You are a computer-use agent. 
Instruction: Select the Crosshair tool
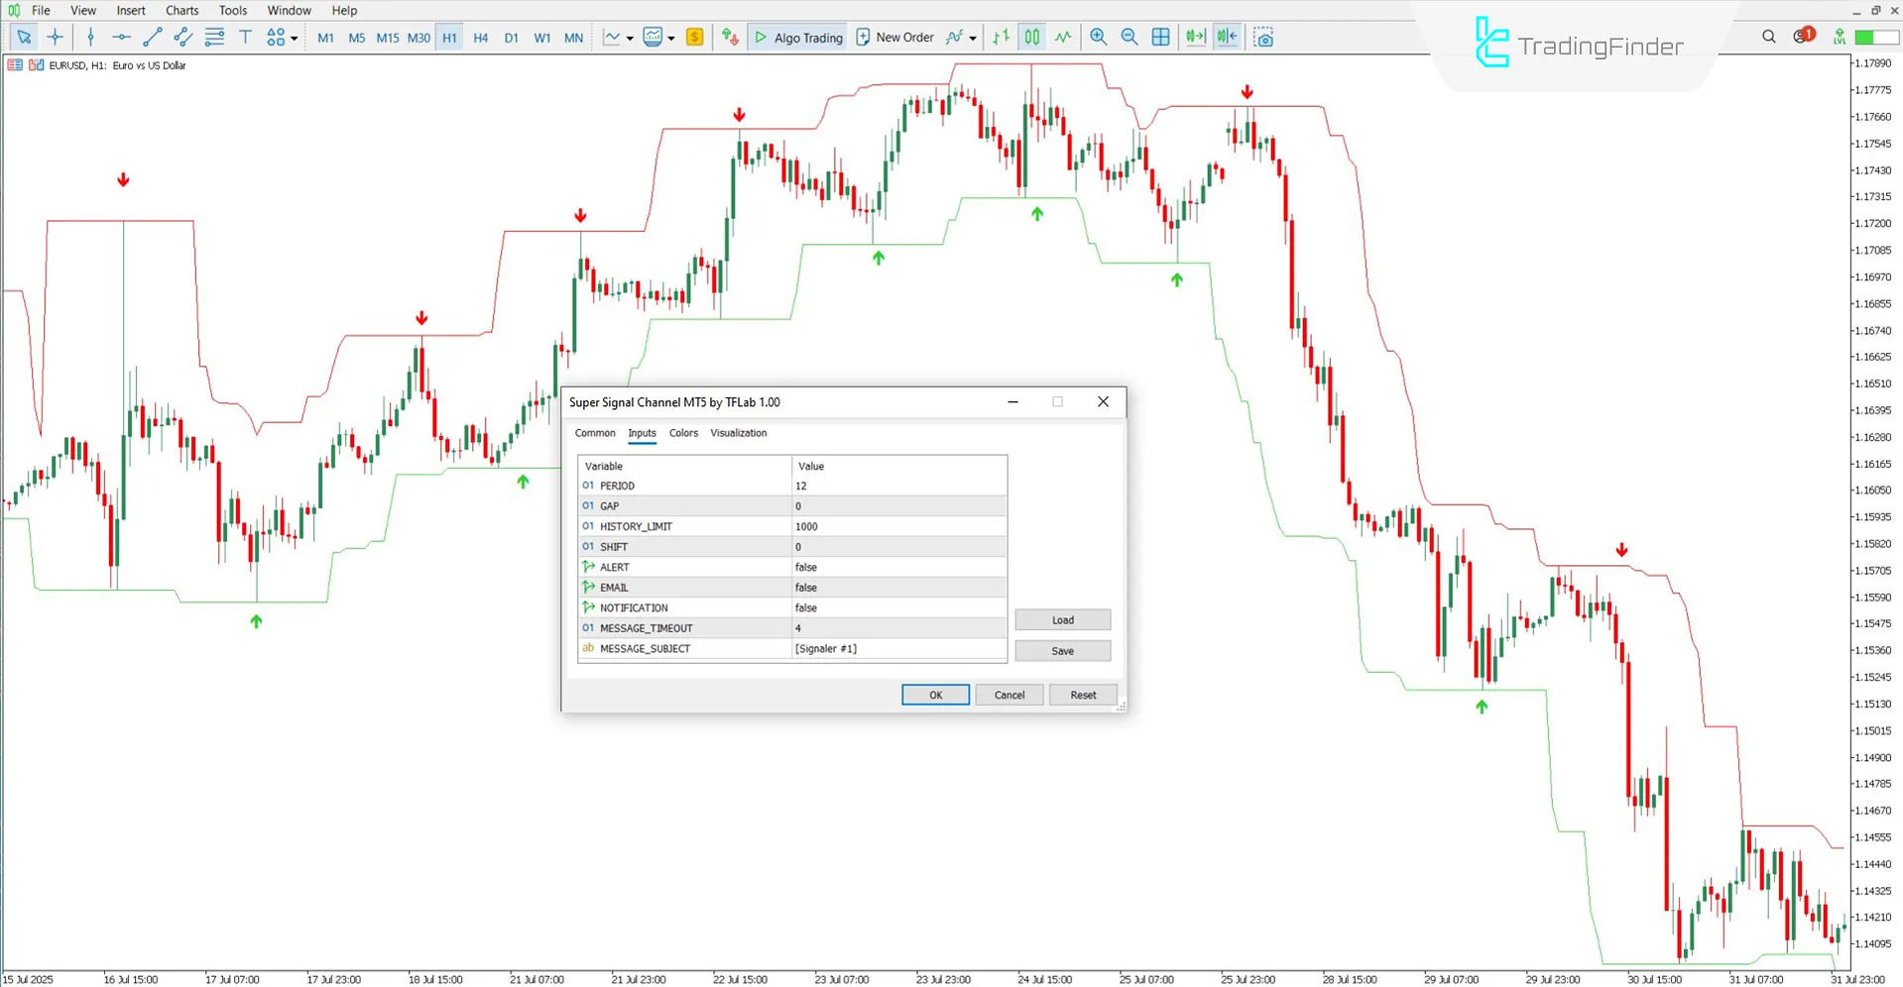click(56, 37)
